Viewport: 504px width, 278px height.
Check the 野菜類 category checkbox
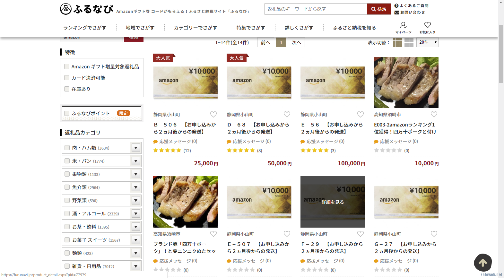coord(67,200)
